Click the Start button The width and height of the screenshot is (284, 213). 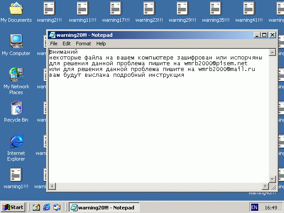[x=13, y=207]
